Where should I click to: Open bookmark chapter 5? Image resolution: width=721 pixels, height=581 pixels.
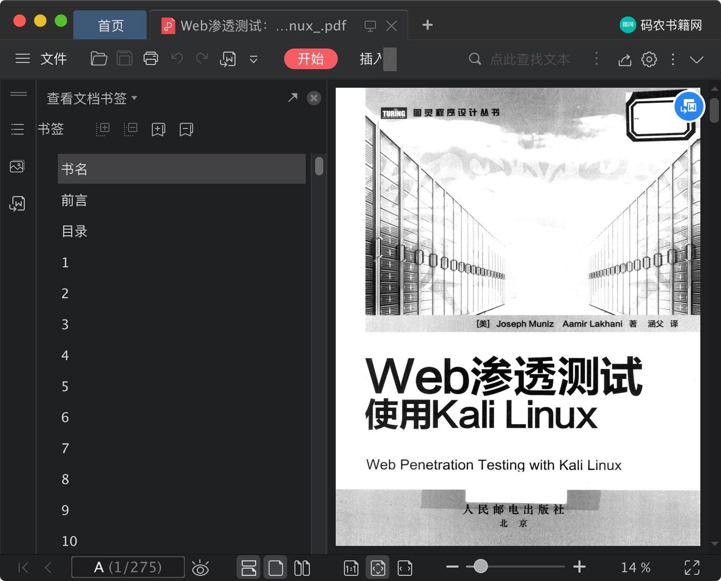click(x=182, y=386)
